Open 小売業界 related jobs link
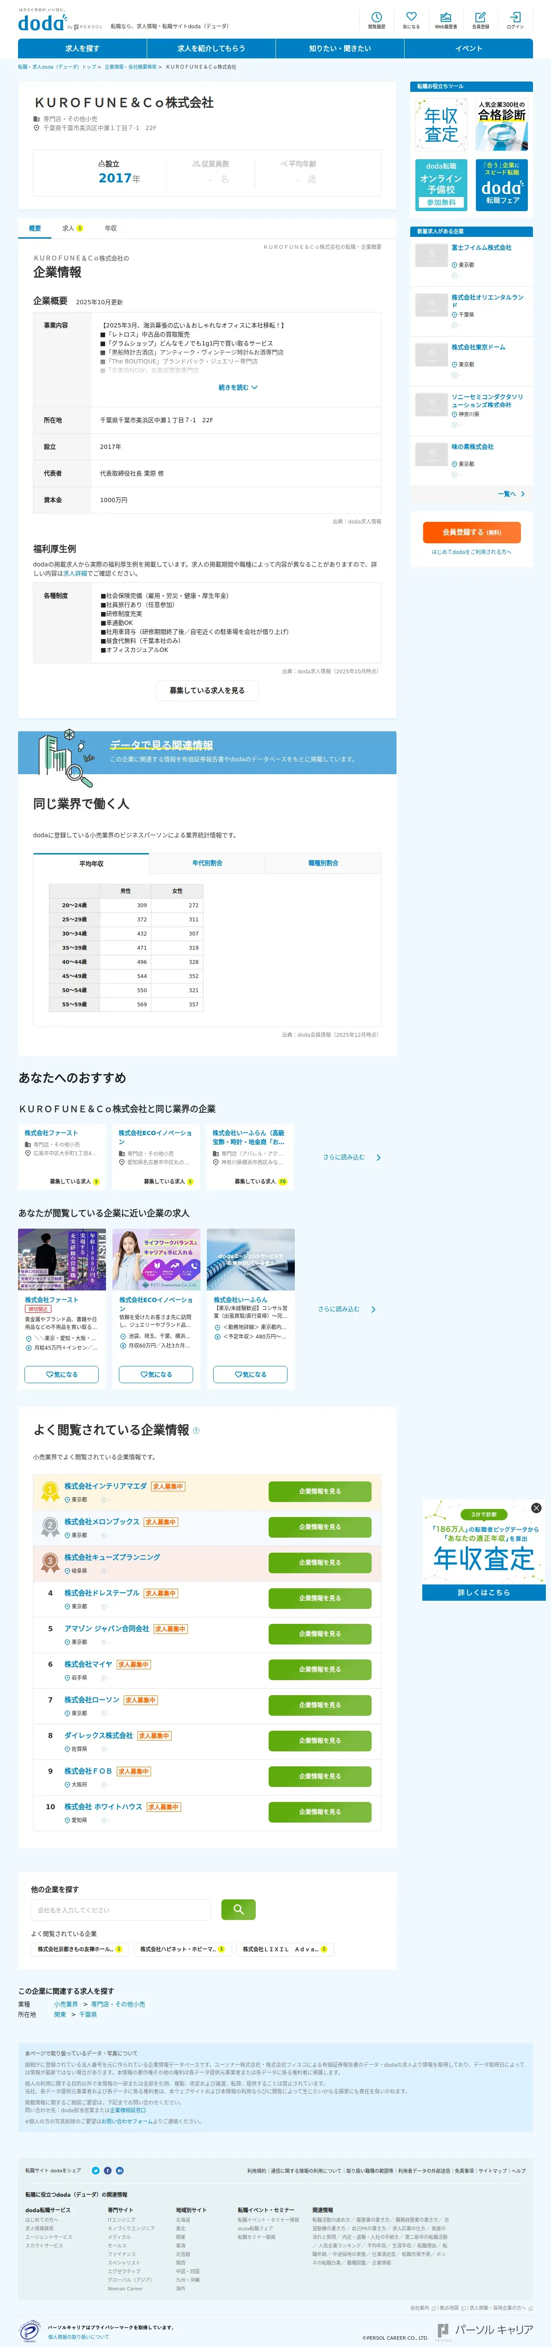Image resolution: width=551 pixels, height=2347 pixels. (66, 2005)
